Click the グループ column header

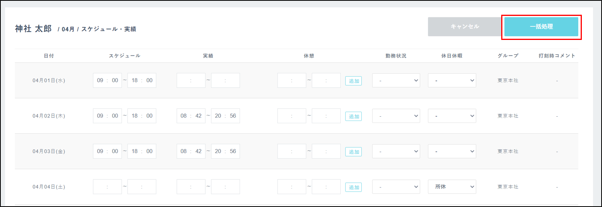coord(508,56)
